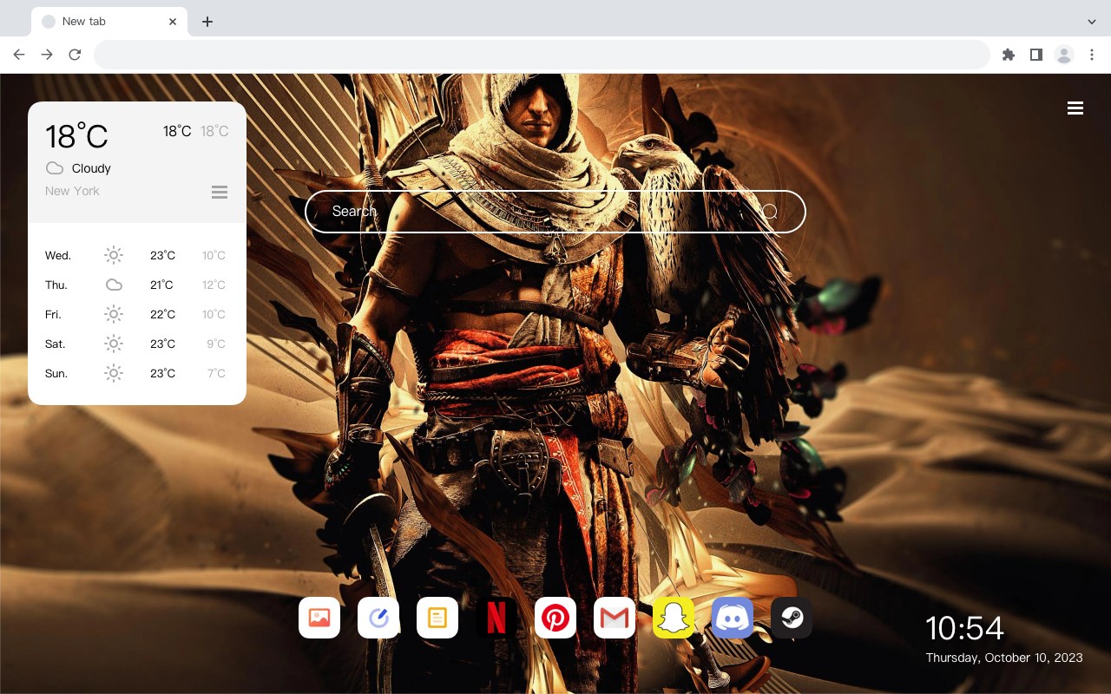
Task: Open the blue check-circle task shortcut
Action: click(378, 618)
